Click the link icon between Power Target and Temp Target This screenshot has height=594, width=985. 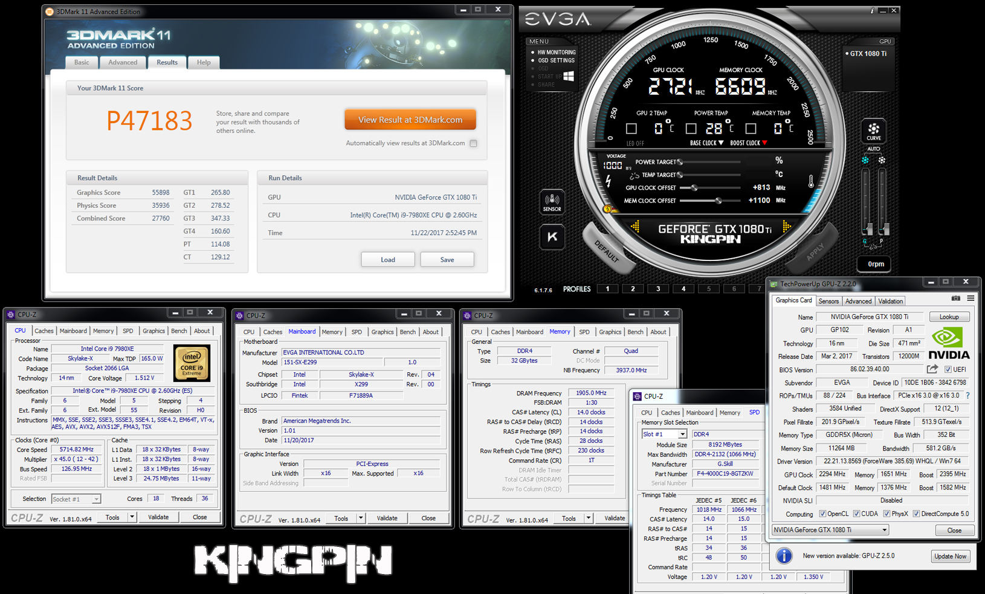634,176
